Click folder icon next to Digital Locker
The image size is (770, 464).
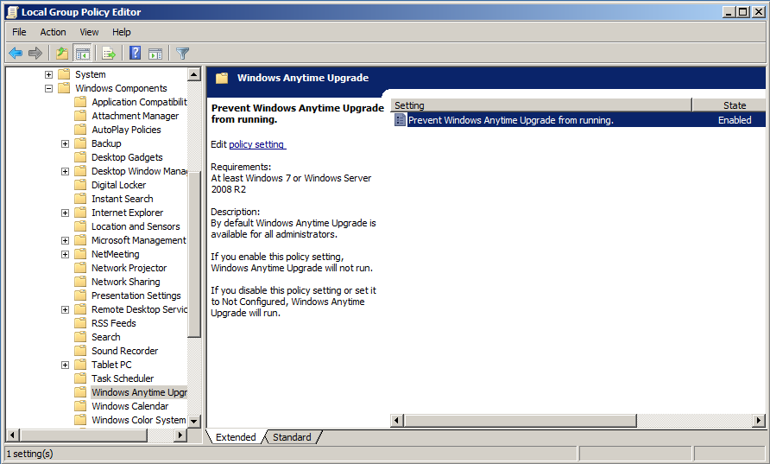pos(80,185)
